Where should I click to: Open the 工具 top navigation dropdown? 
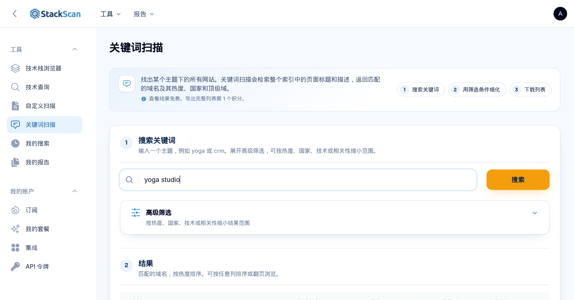point(110,14)
